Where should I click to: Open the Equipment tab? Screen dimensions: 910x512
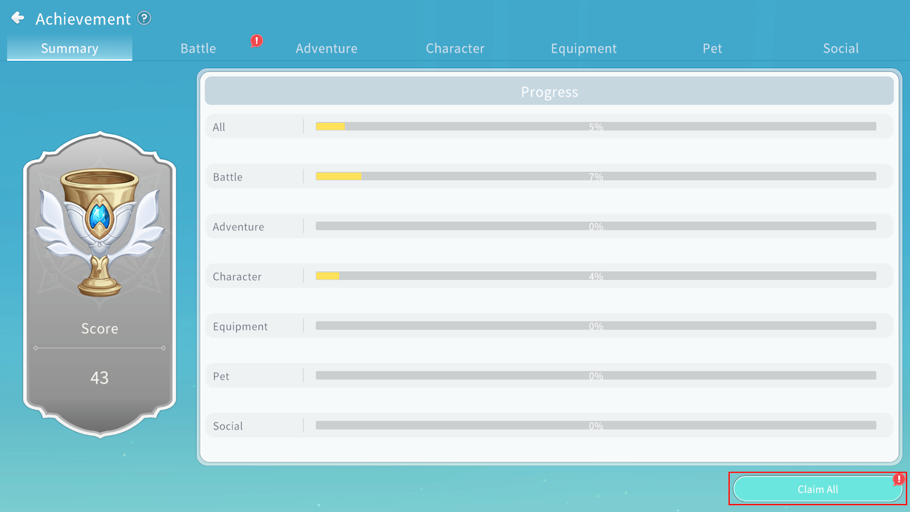pyautogui.click(x=584, y=48)
